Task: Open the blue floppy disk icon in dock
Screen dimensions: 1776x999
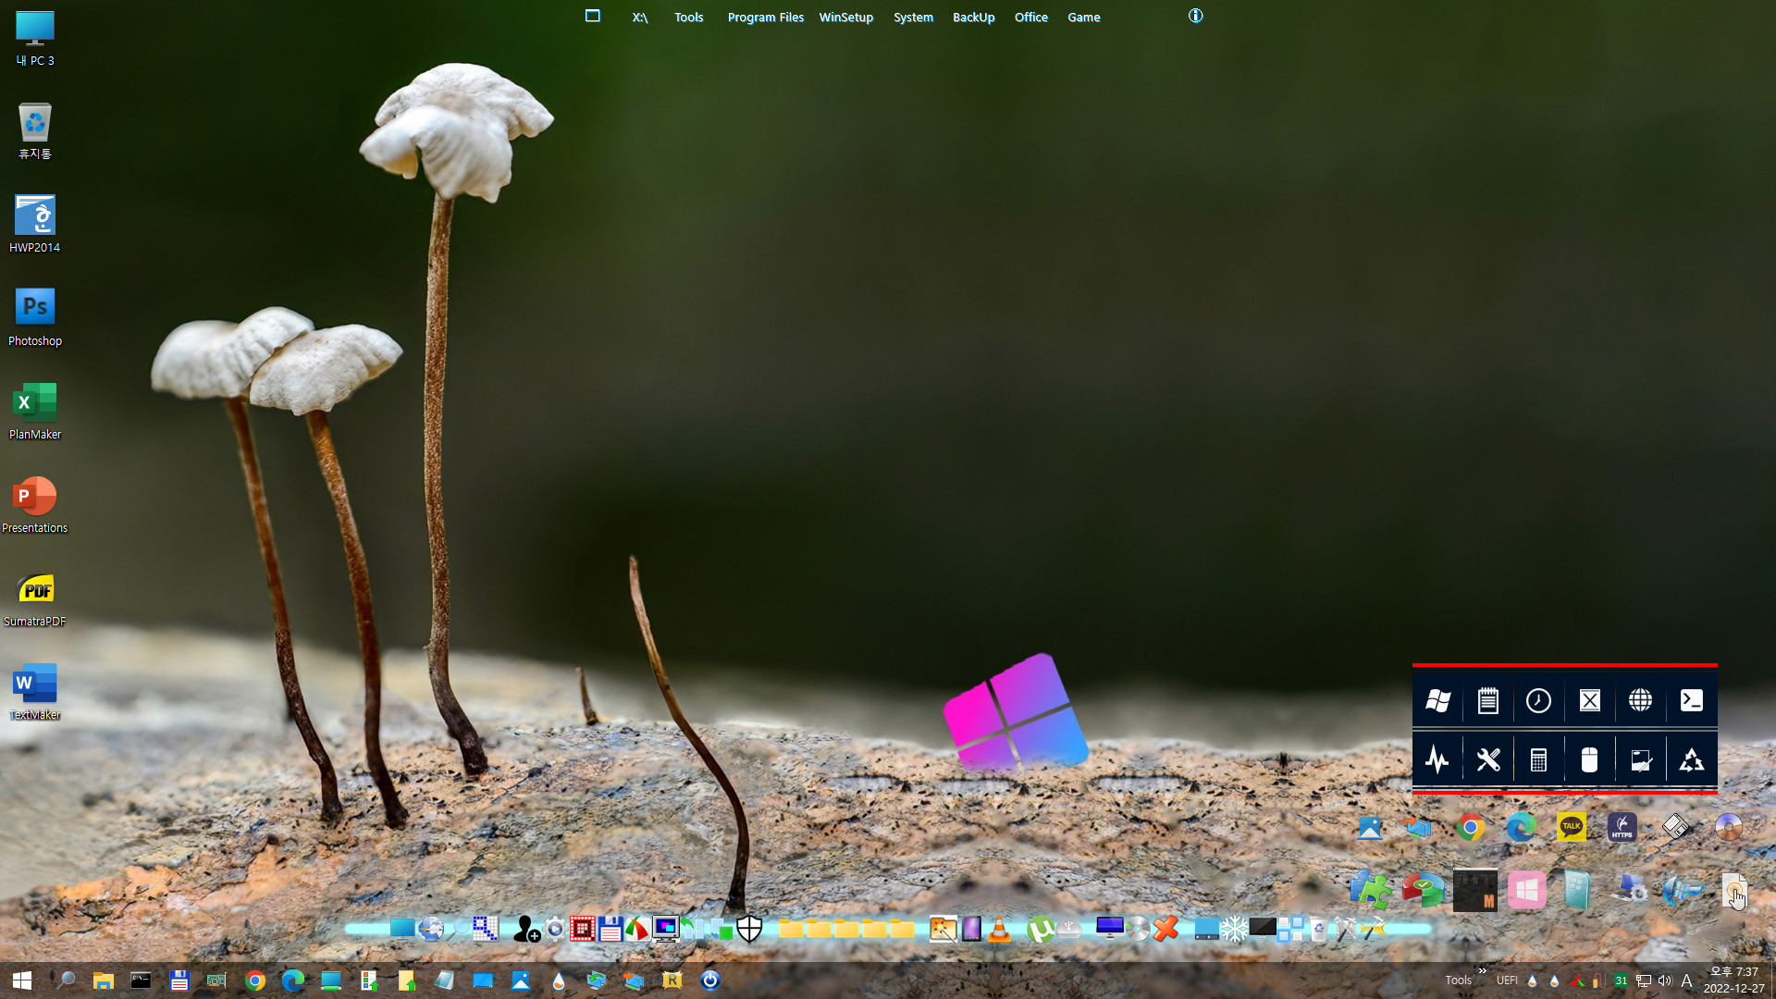Action: tap(610, 929)
